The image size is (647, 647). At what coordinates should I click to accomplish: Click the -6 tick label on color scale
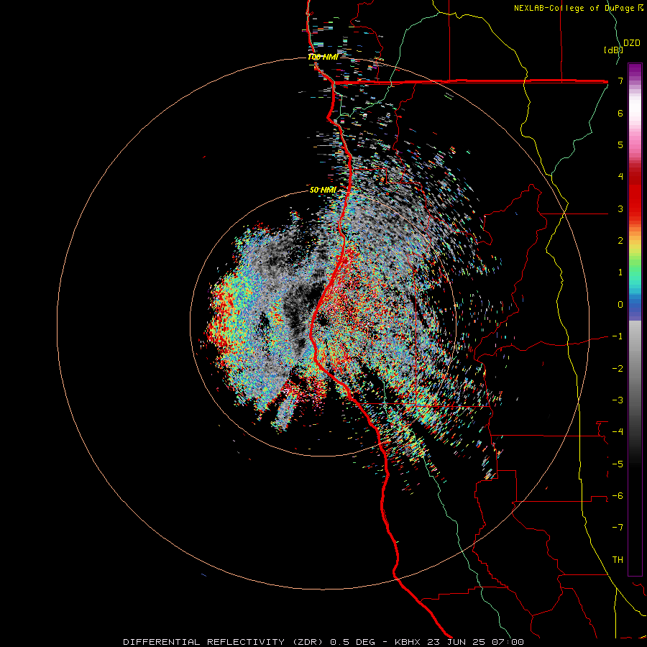618,496
